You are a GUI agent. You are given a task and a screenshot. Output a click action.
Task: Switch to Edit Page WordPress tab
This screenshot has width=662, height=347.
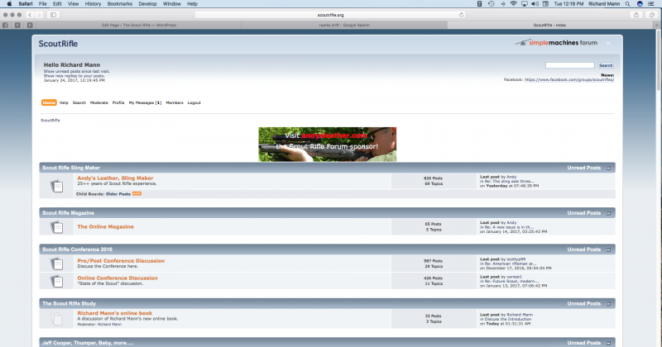[139, 26]
